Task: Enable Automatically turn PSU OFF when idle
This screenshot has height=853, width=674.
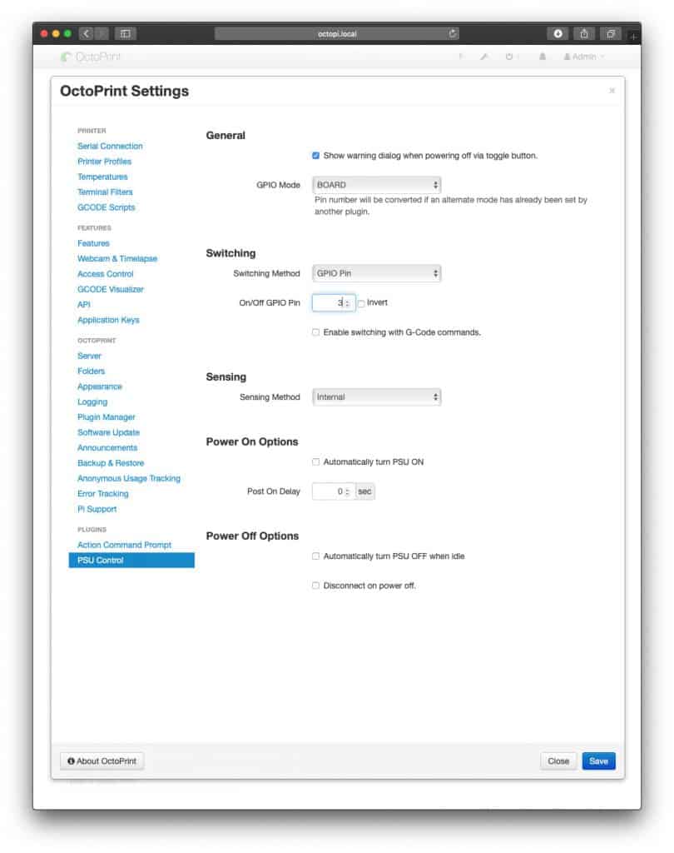Action: (x=316, y=556)
